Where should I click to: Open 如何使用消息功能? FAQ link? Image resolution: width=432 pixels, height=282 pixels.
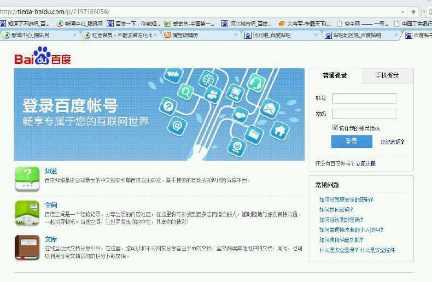click(x=341, y=240)
